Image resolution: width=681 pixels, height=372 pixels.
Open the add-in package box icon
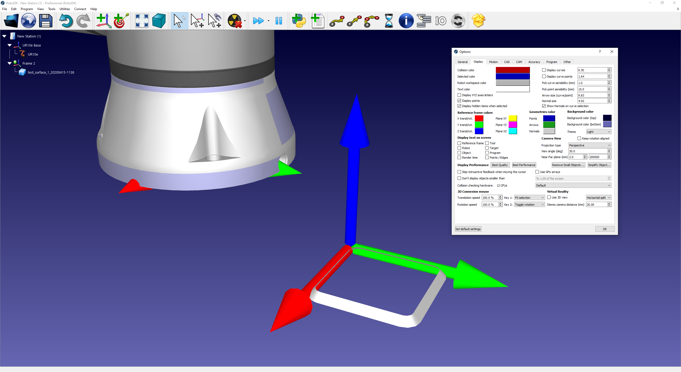[x=478, y=21]
